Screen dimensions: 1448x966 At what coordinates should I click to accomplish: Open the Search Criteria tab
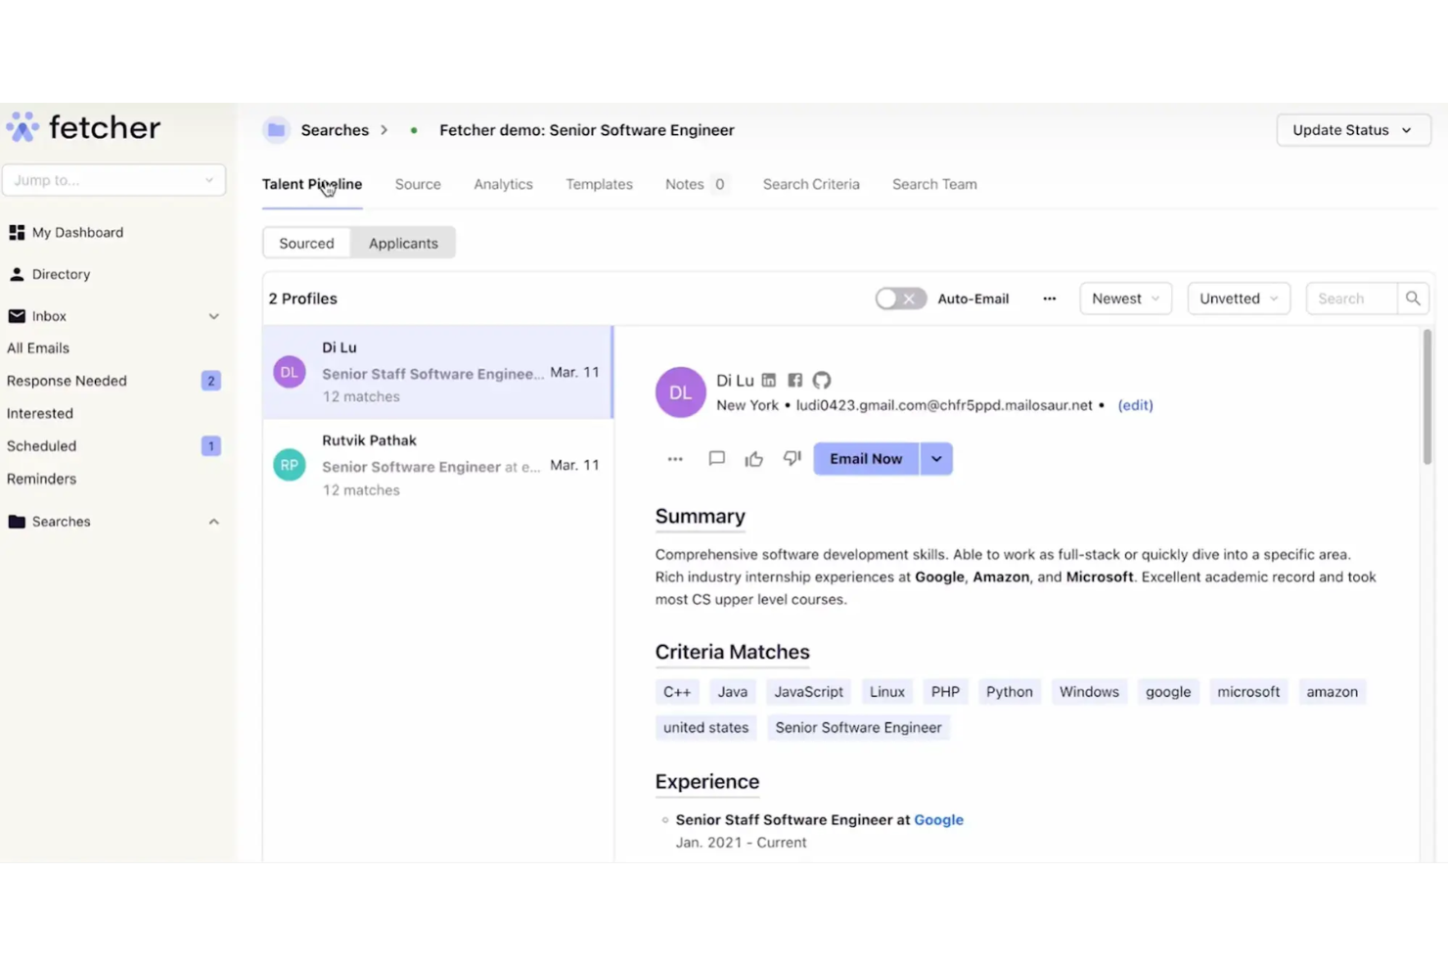[811, 184]
